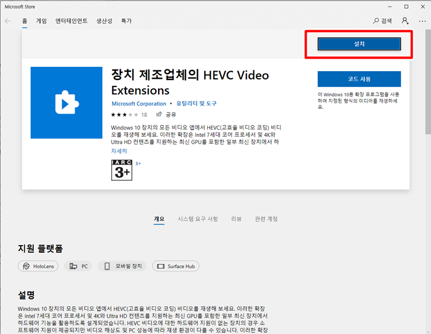Select the PC platform chip

tap(78, 266)
